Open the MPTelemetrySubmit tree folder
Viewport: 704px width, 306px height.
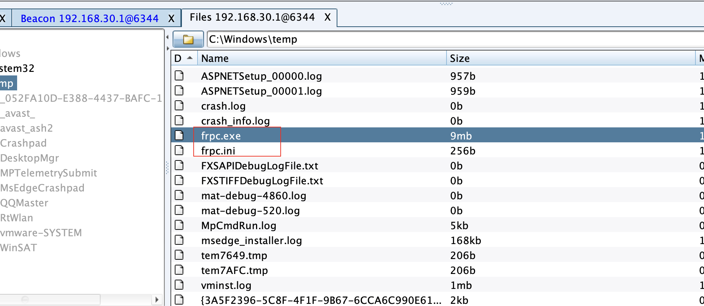coord(49,173)
